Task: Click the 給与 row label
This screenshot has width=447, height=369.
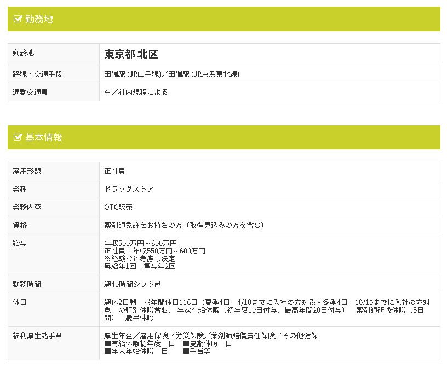Action: coord(20,243)
